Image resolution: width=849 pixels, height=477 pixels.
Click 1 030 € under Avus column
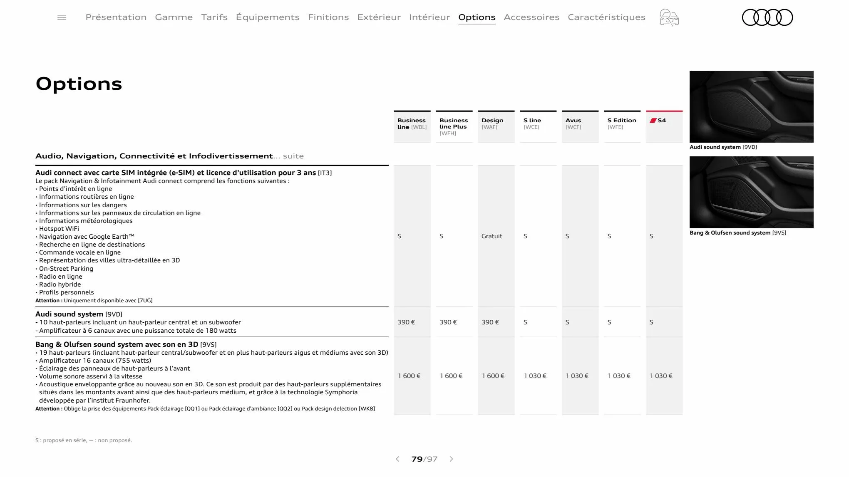pos(577,376)
